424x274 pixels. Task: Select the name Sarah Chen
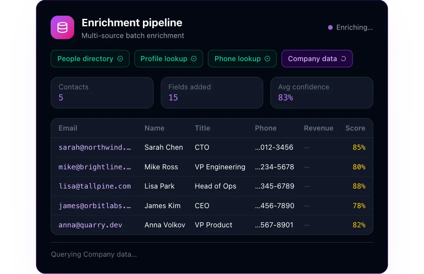(x=164, y=147)
